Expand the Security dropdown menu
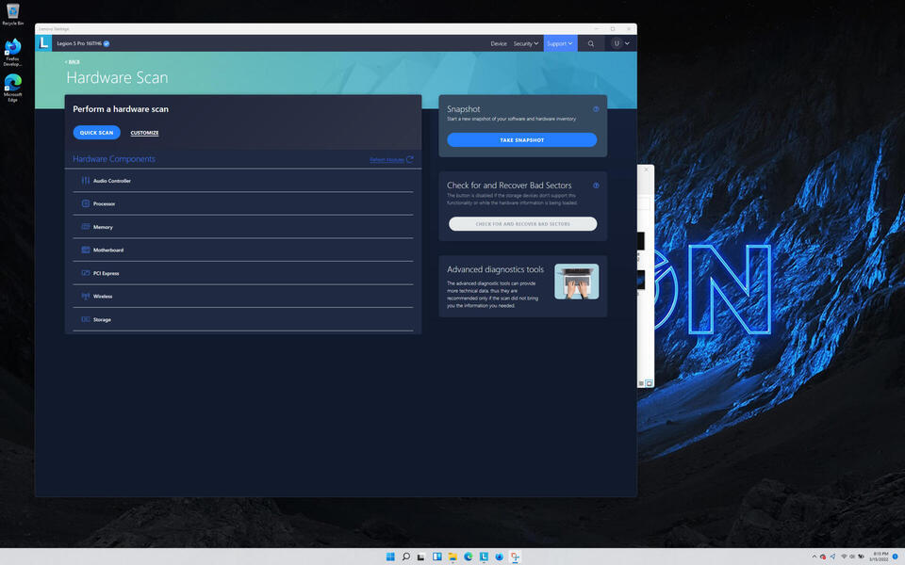The height and width of the screenshot is (565, 905). (526, 44)
